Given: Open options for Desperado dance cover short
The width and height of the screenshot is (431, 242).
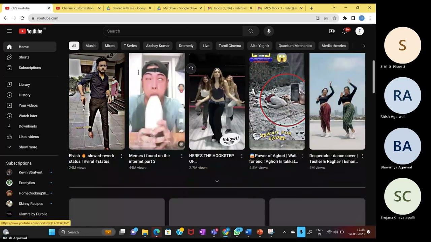Looking at the screenshot, I should click(362, 156).
